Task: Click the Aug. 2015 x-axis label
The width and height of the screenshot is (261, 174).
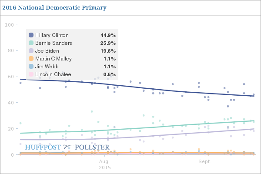Action: coord(105,164)
